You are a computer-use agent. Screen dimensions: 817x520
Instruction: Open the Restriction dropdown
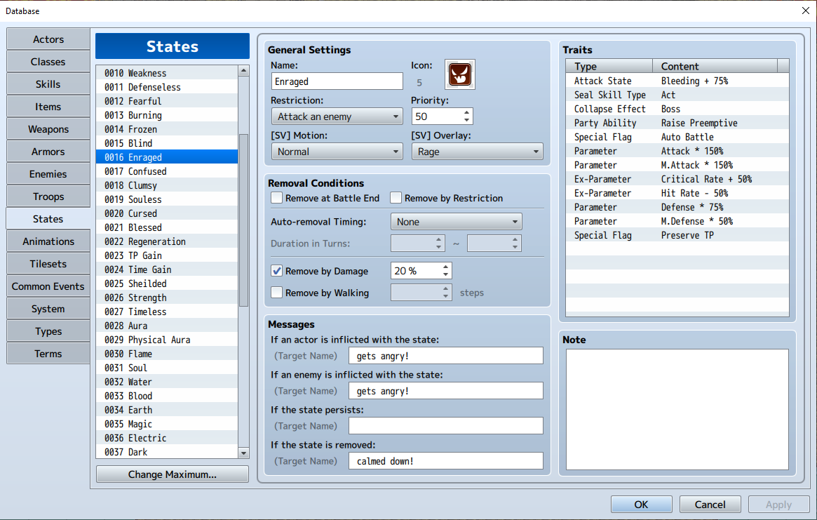tap(337, 116)
